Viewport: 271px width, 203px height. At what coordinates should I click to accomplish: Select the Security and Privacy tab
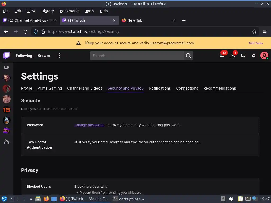coord(125,88)
